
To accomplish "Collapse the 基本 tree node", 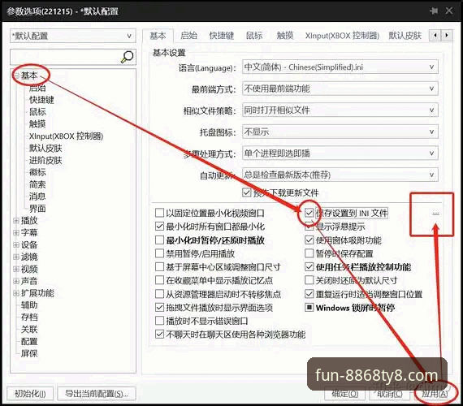I will [x=16, y=76].
